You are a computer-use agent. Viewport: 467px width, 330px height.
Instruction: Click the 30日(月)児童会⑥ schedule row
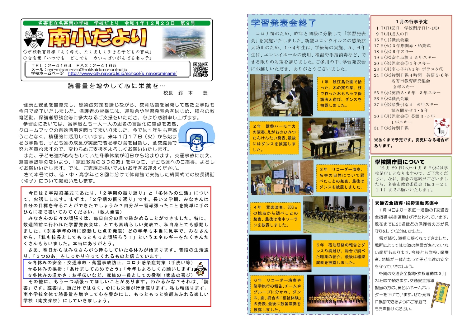click(404, 116)
